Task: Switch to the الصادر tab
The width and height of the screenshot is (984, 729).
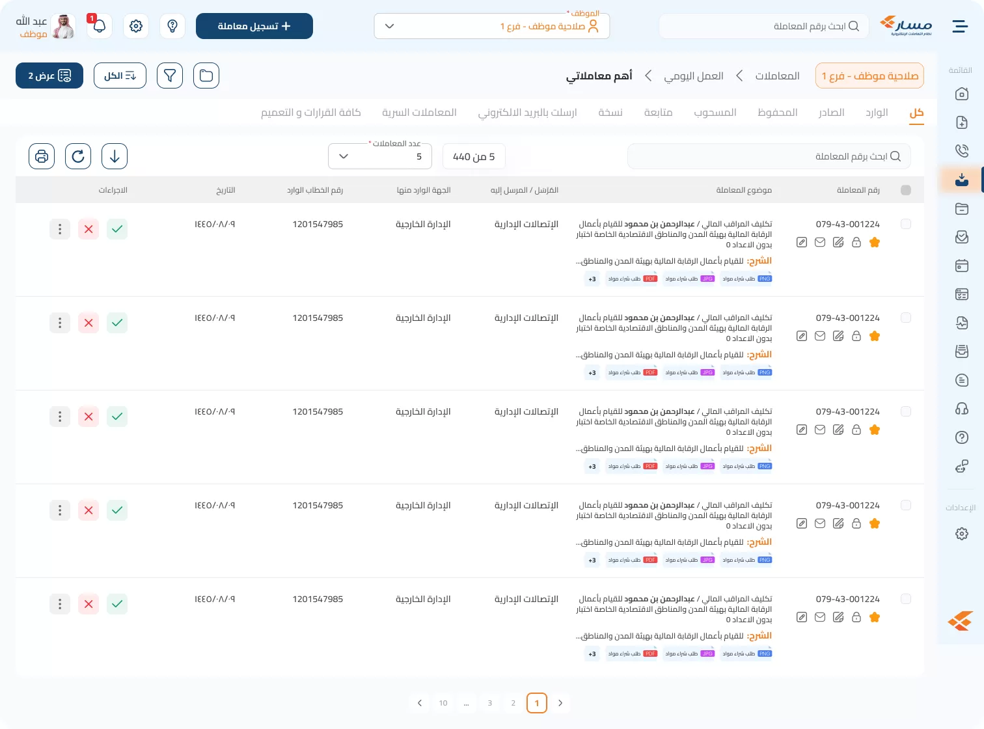Action: pyautogui.click(x=832, y=113)
